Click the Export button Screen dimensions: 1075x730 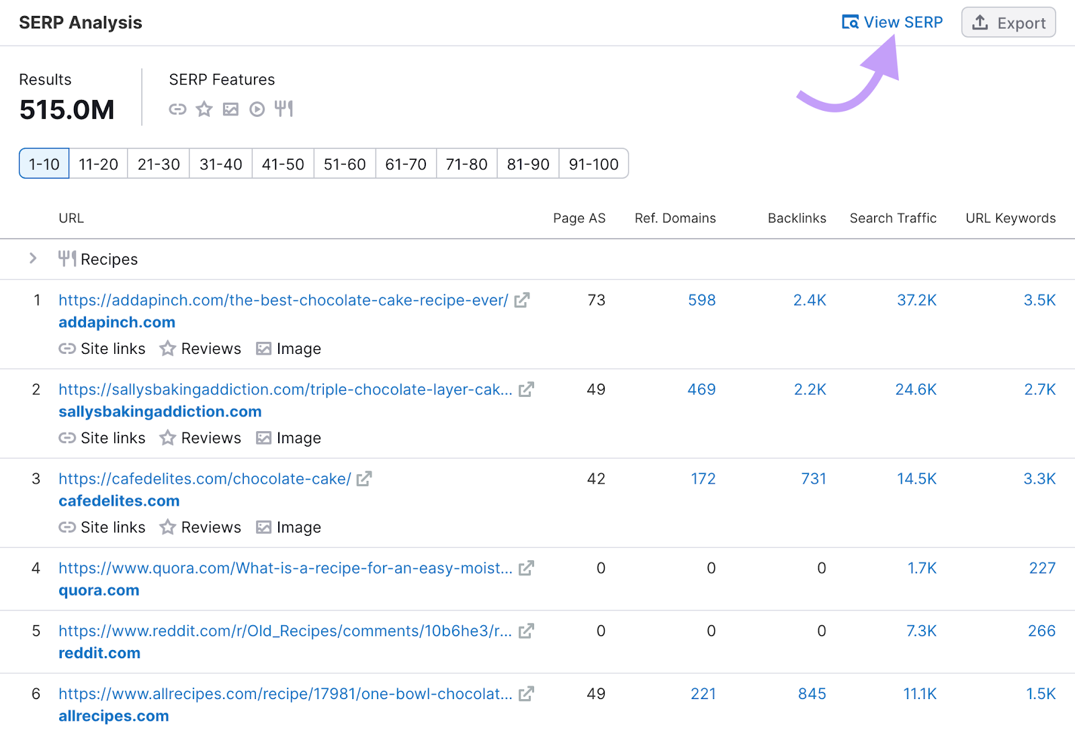1008,22
